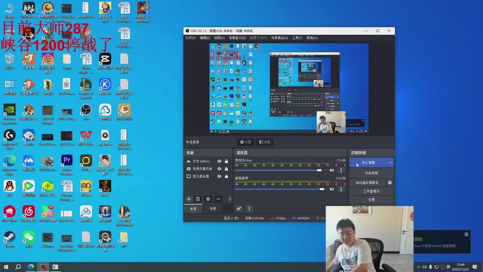Open the 场景集合(S) menu in OBS

(x=280, y=38)
